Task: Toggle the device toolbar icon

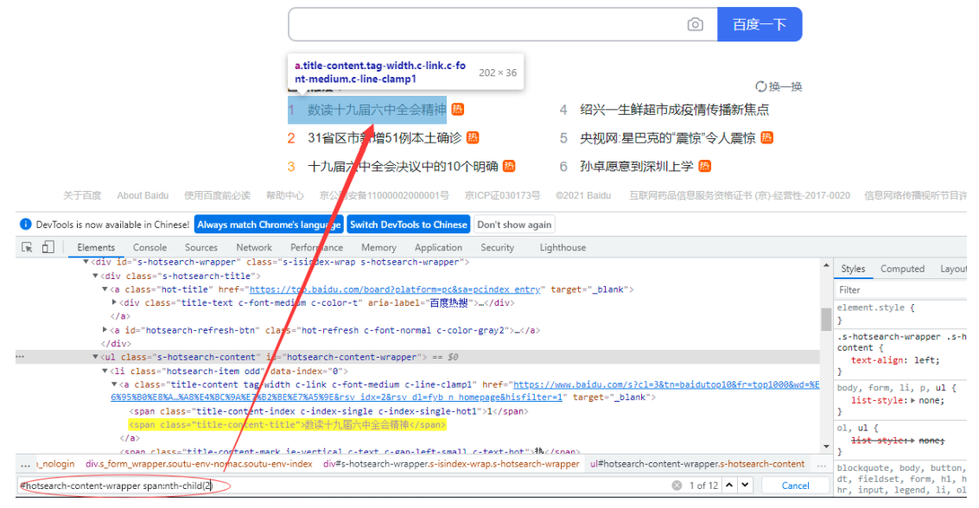Action: pos(48,248)
